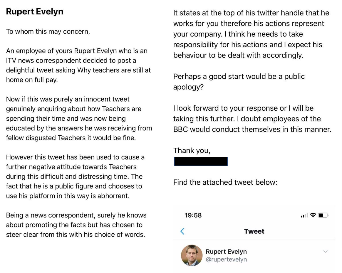
Task: Click the redacted black signature box
Action: click(201, 161)
